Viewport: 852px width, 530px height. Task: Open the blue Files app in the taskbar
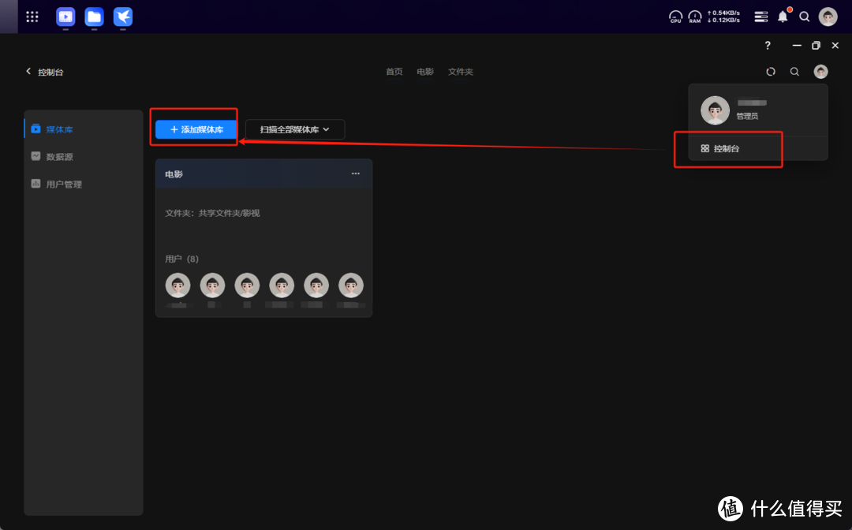click(x=94, y=17)
